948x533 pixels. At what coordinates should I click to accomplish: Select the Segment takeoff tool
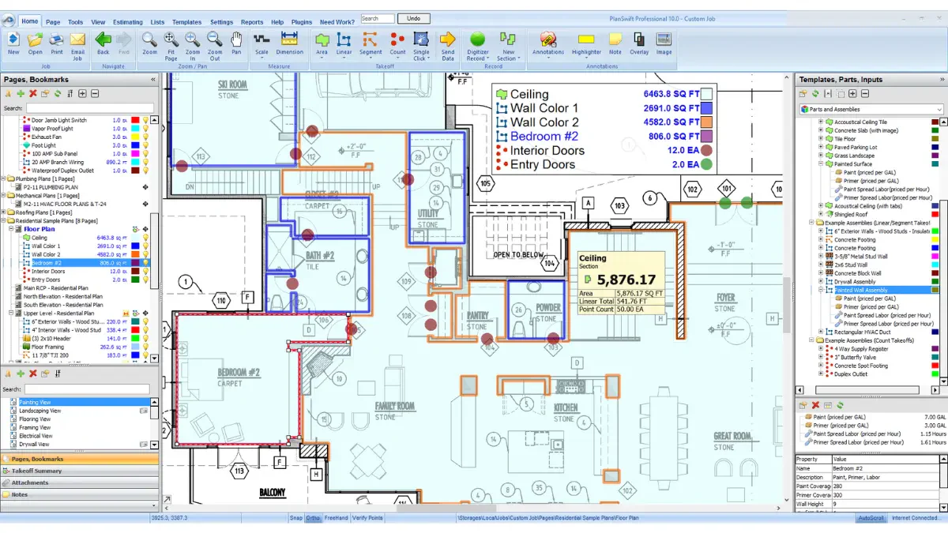(371, 43)
